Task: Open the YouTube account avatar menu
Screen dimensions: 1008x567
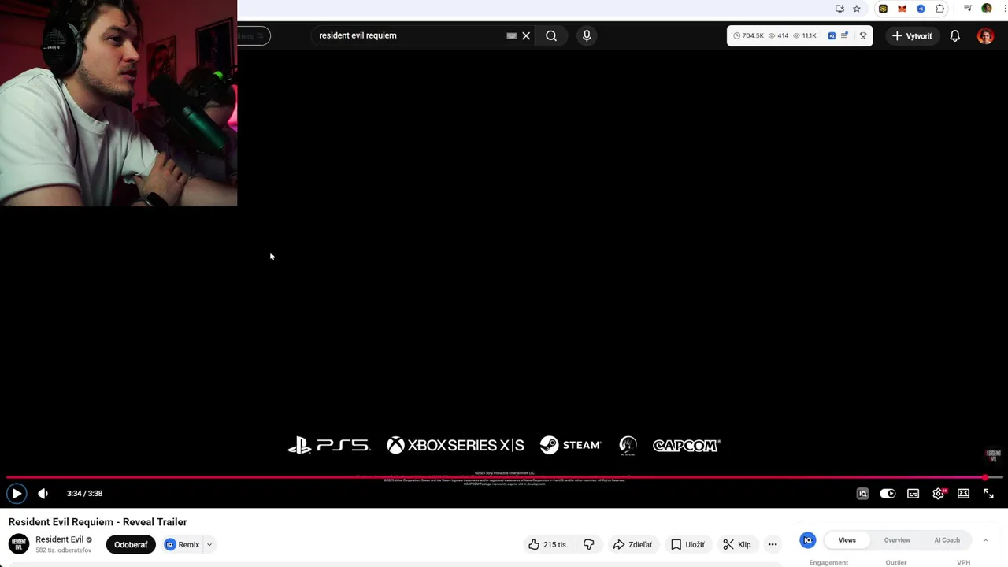Action: pos(985,36)
